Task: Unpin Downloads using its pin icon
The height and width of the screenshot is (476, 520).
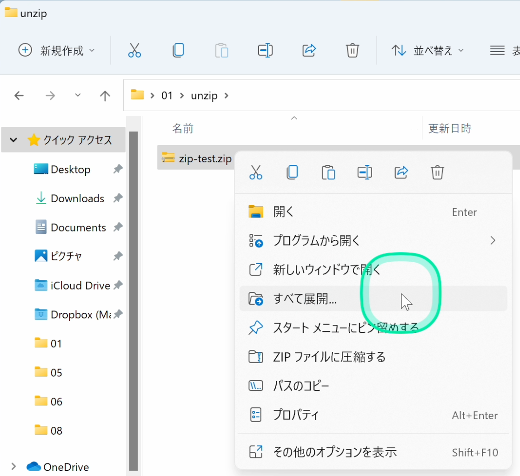Action: pyautogui.click(x=118, y=198)
